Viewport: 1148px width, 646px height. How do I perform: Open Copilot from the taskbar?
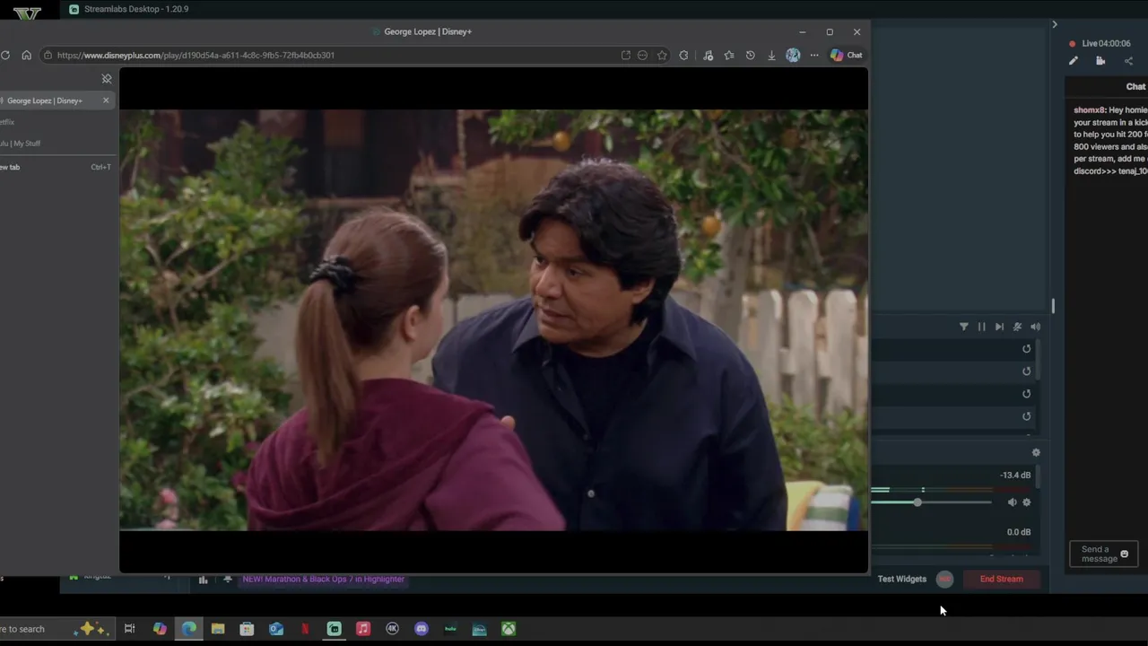coord(160,629)
